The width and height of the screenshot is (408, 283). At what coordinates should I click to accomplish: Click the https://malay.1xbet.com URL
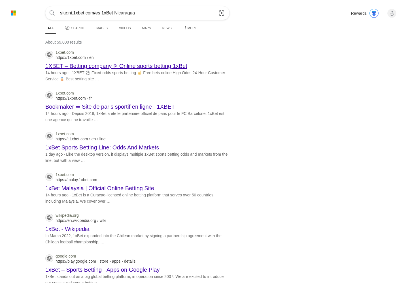[76, 180]
